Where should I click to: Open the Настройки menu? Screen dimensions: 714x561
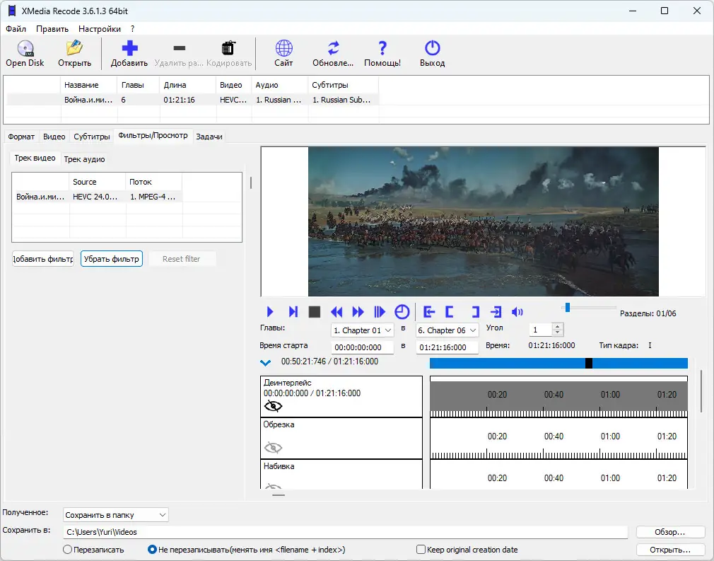click(x=99, y=29)
